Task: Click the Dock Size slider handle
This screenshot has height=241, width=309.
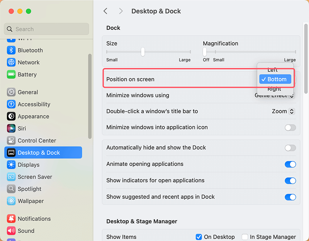Action: [143, 51]
